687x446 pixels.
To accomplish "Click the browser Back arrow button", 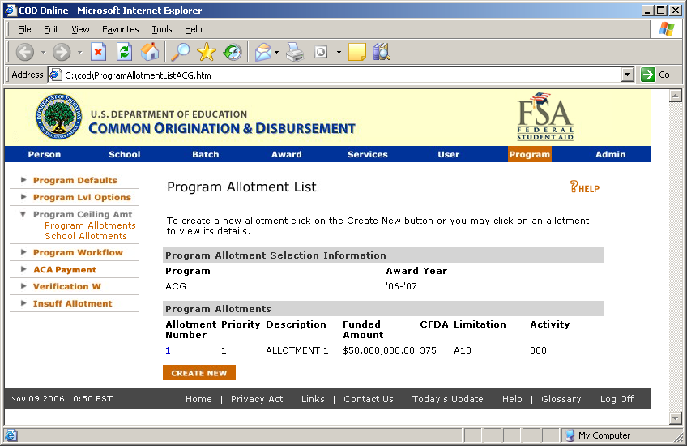I will pyautogui.click(x=25, y=52).
